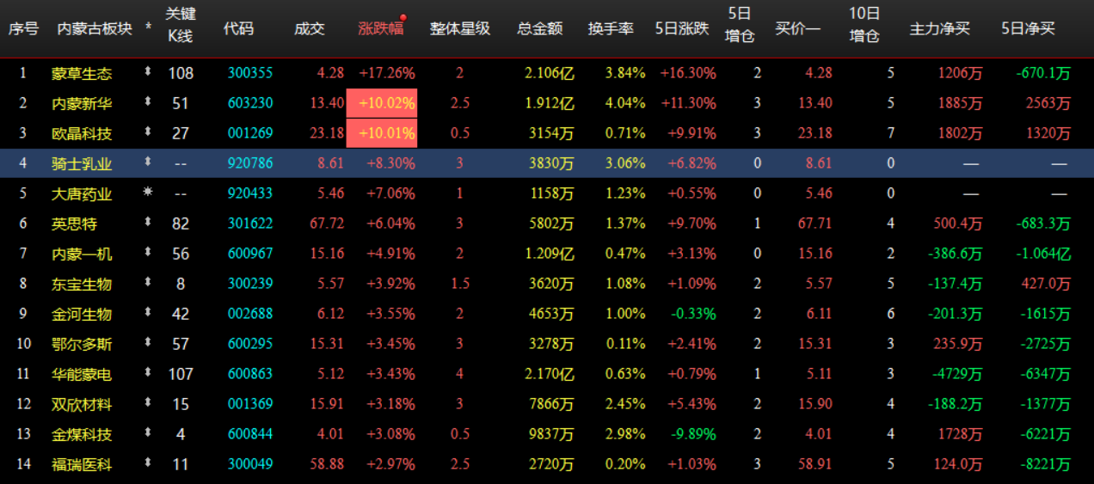Click stock code 300355
The height and width of the screenshot is (484, 1094).
250,73
